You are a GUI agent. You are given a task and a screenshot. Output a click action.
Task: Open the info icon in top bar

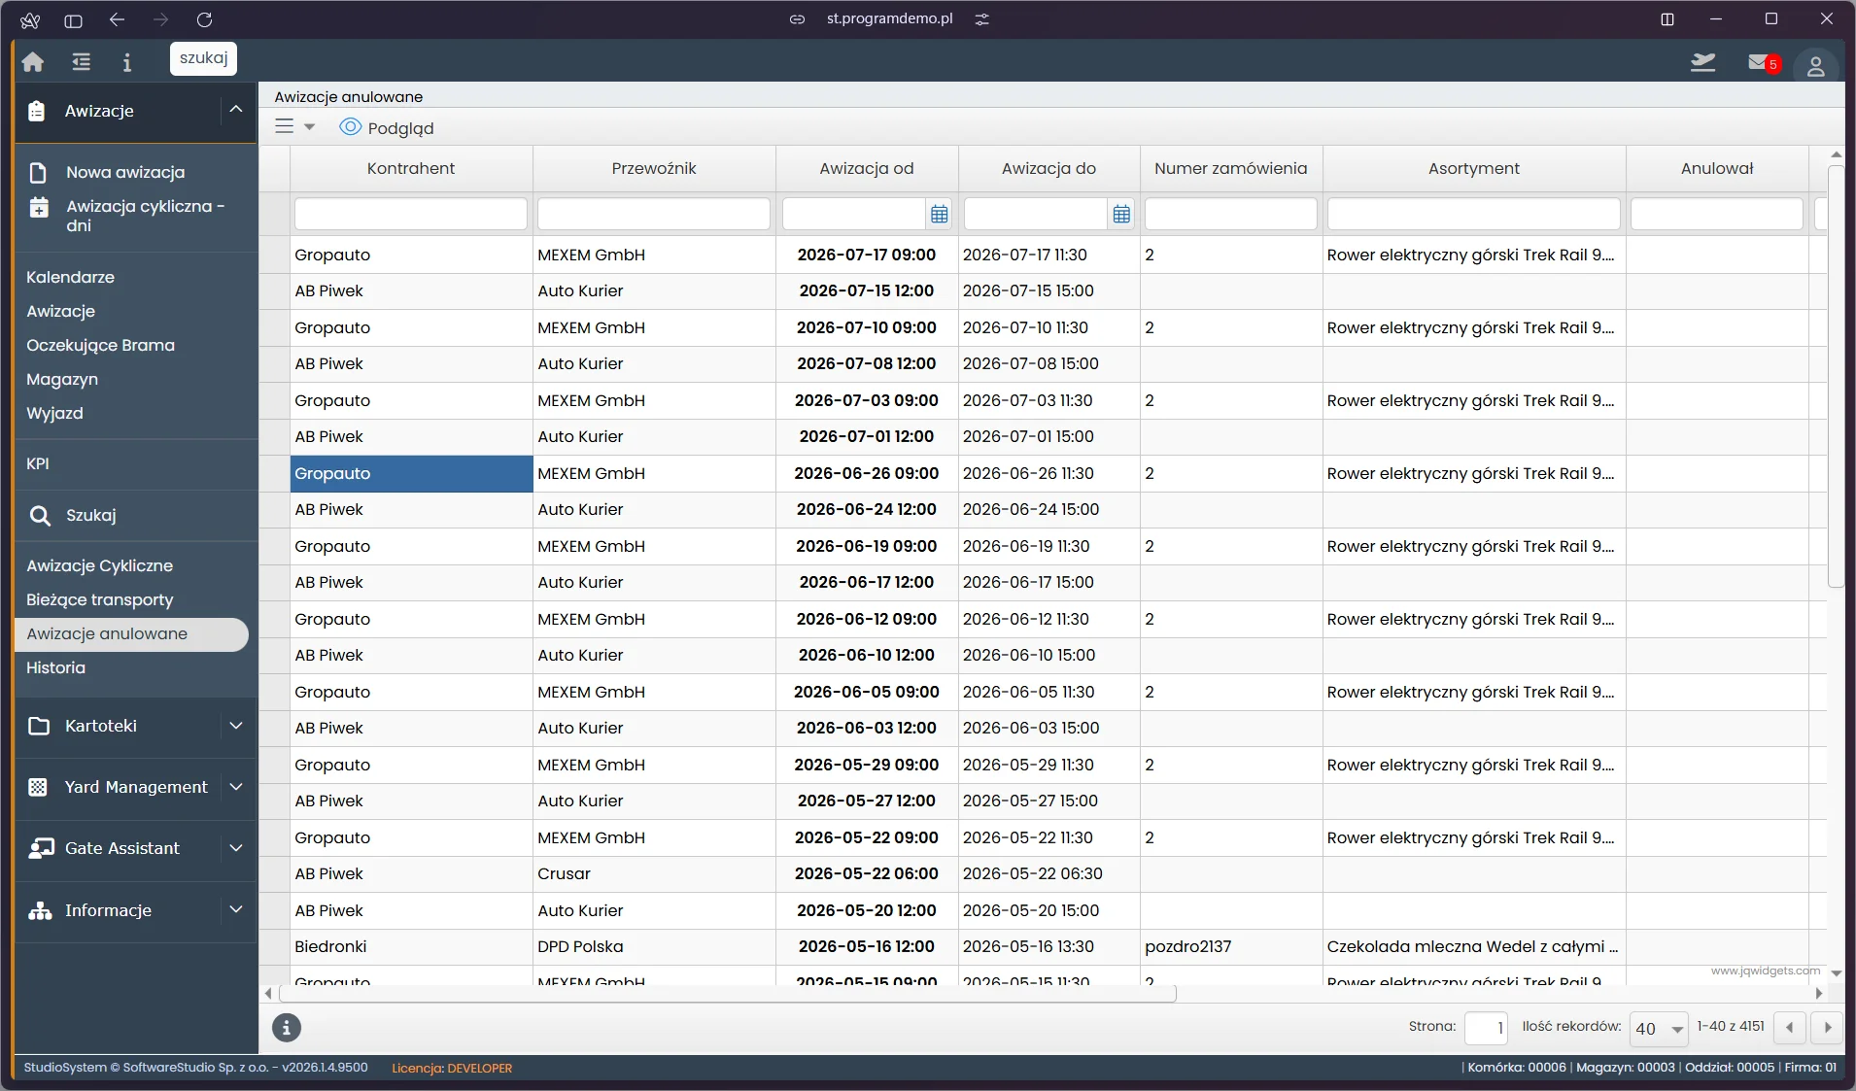(126, 62)
